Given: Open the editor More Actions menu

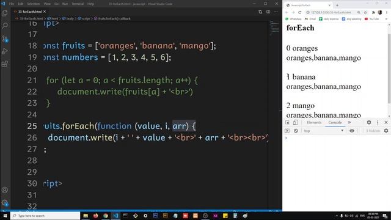Looking at the screenshot, I should click(276, 12).
